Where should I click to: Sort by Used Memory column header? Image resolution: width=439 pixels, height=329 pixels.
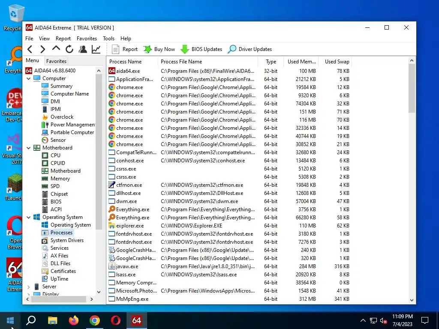[301, 62]
